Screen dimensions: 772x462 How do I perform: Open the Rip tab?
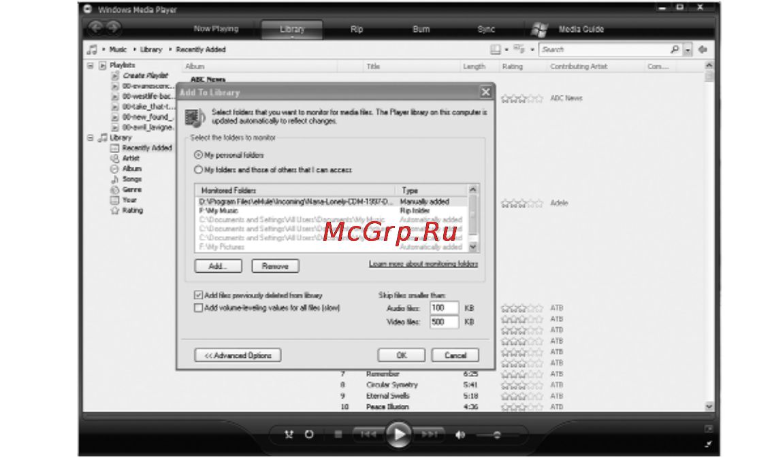(x=357, y=29)
